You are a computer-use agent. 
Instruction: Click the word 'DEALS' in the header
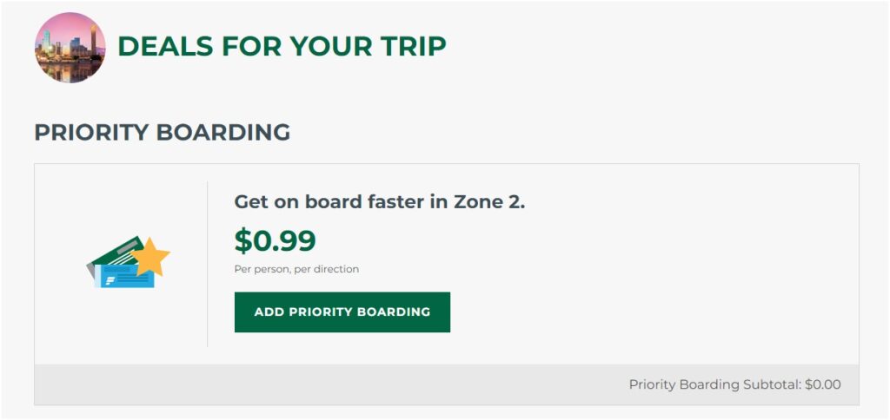click(165, 46)
